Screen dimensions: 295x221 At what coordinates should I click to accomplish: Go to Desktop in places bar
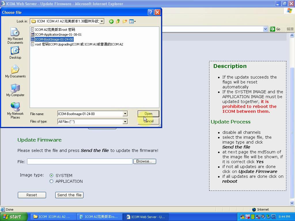[x=15, y=53]
